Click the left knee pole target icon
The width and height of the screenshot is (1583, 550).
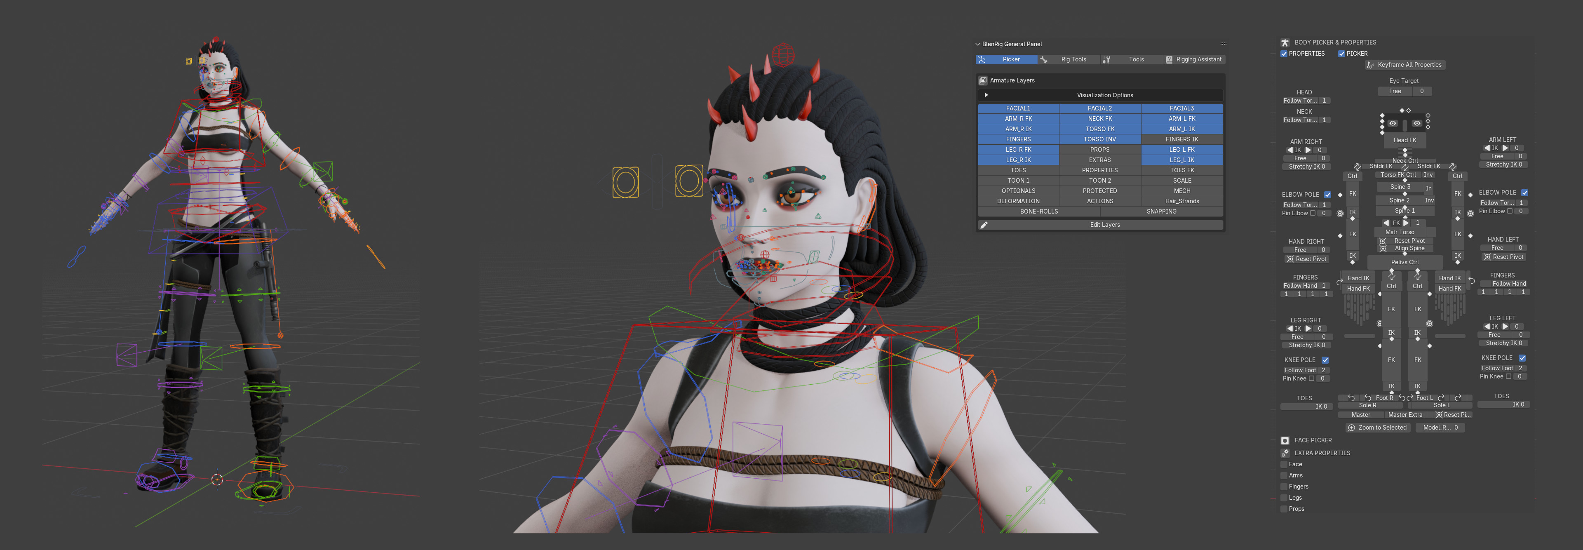coord(1429,324)
